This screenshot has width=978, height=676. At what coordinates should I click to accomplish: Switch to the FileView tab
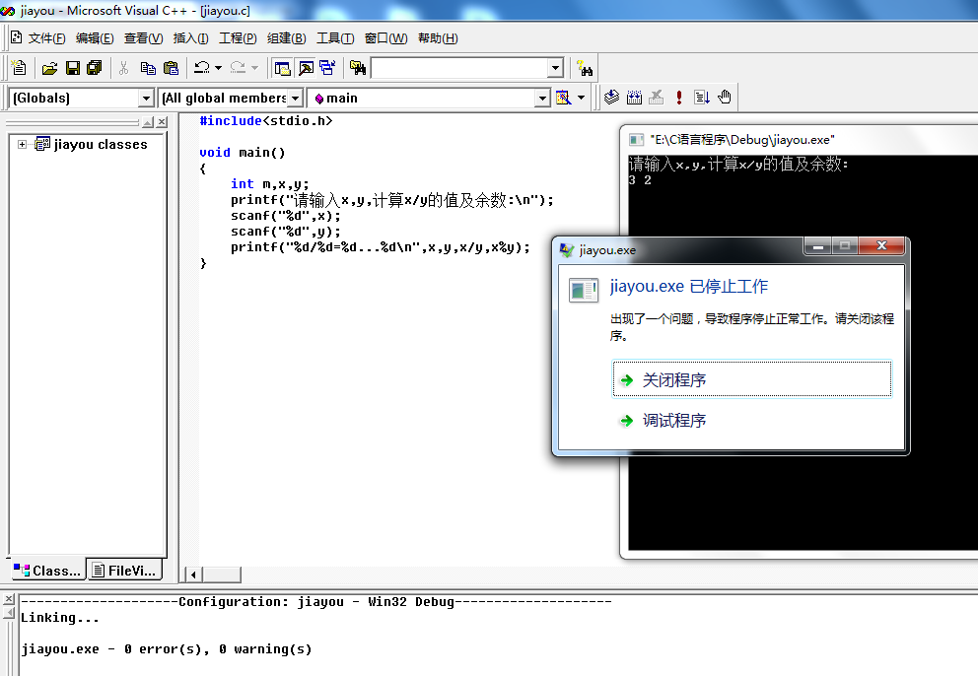pos(124,570)
